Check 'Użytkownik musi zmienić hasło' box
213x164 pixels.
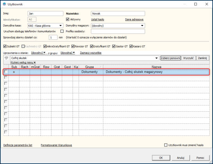(x=166, y=145)
